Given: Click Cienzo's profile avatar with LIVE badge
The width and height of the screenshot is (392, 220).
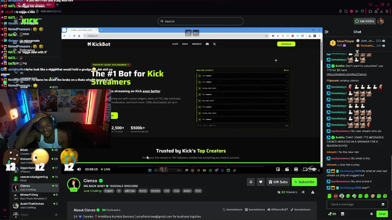Looking at the screenshot, I should coord(74,185).
